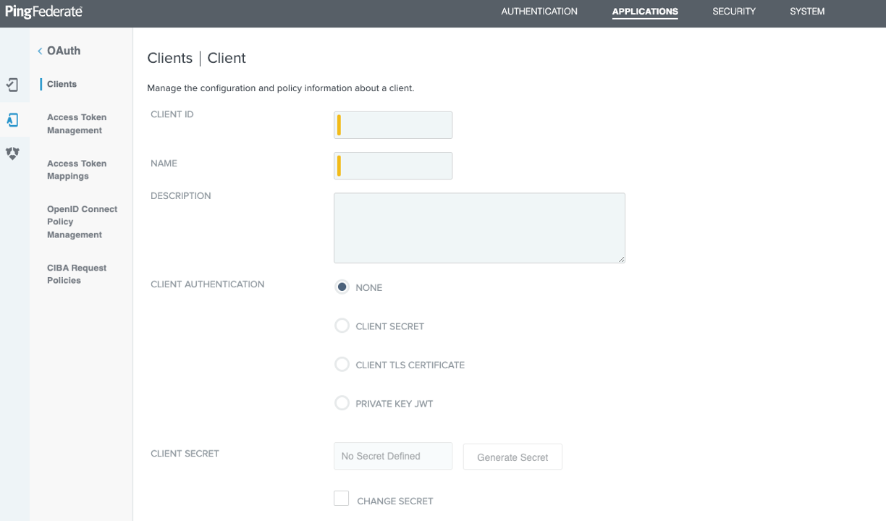Open Access Token Management

76,124
